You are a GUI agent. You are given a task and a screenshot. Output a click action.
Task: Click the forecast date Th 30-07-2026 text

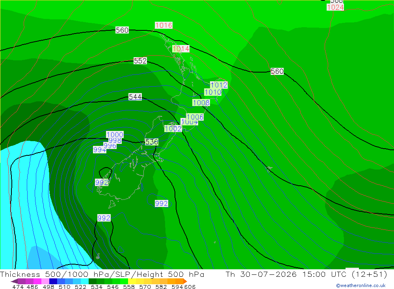pyautogui.click(x=261, y=274)
